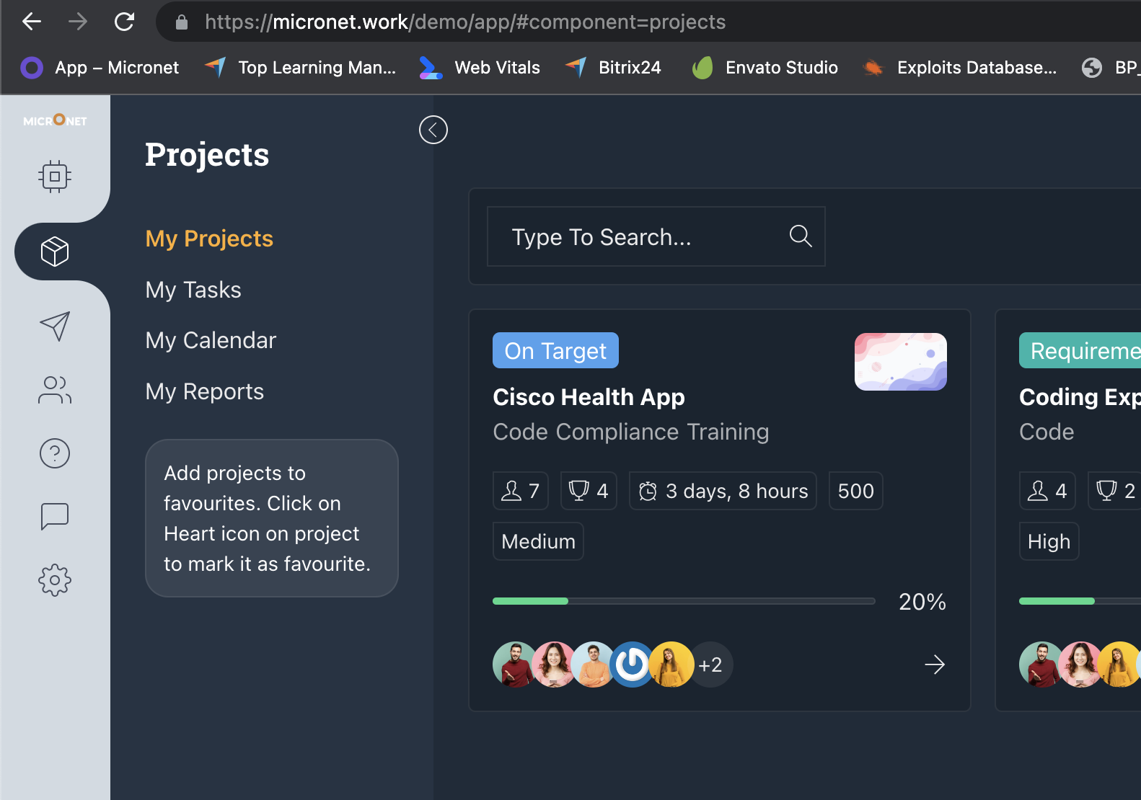Reload the page with the refresh icon
Image resolution: width=1141 pixels, height=800 pixels.
pyautogui.click(x=124, y=22)
